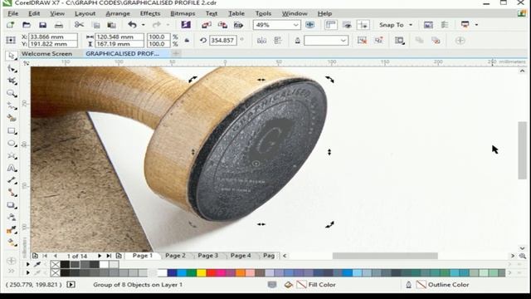The height and width of the screenshot is (299, 531).
Task: Open the File menu
Action: (x=13, y=13)
